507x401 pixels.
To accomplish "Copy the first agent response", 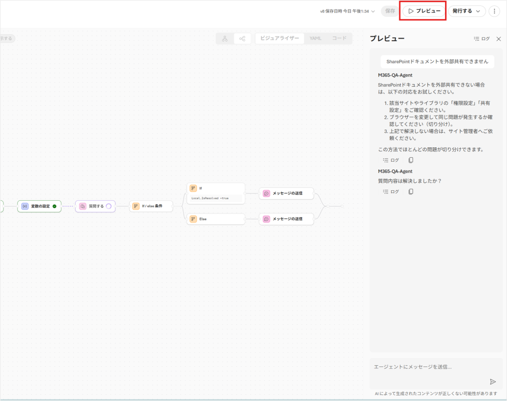I will click(411, 160).
